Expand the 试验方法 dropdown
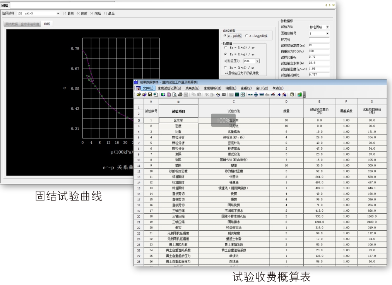 327,27
